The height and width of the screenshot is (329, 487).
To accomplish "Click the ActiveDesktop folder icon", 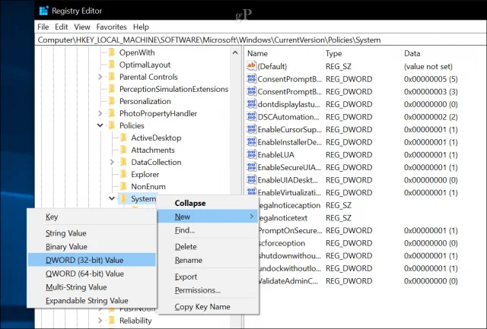I will [x=123, y=138].
